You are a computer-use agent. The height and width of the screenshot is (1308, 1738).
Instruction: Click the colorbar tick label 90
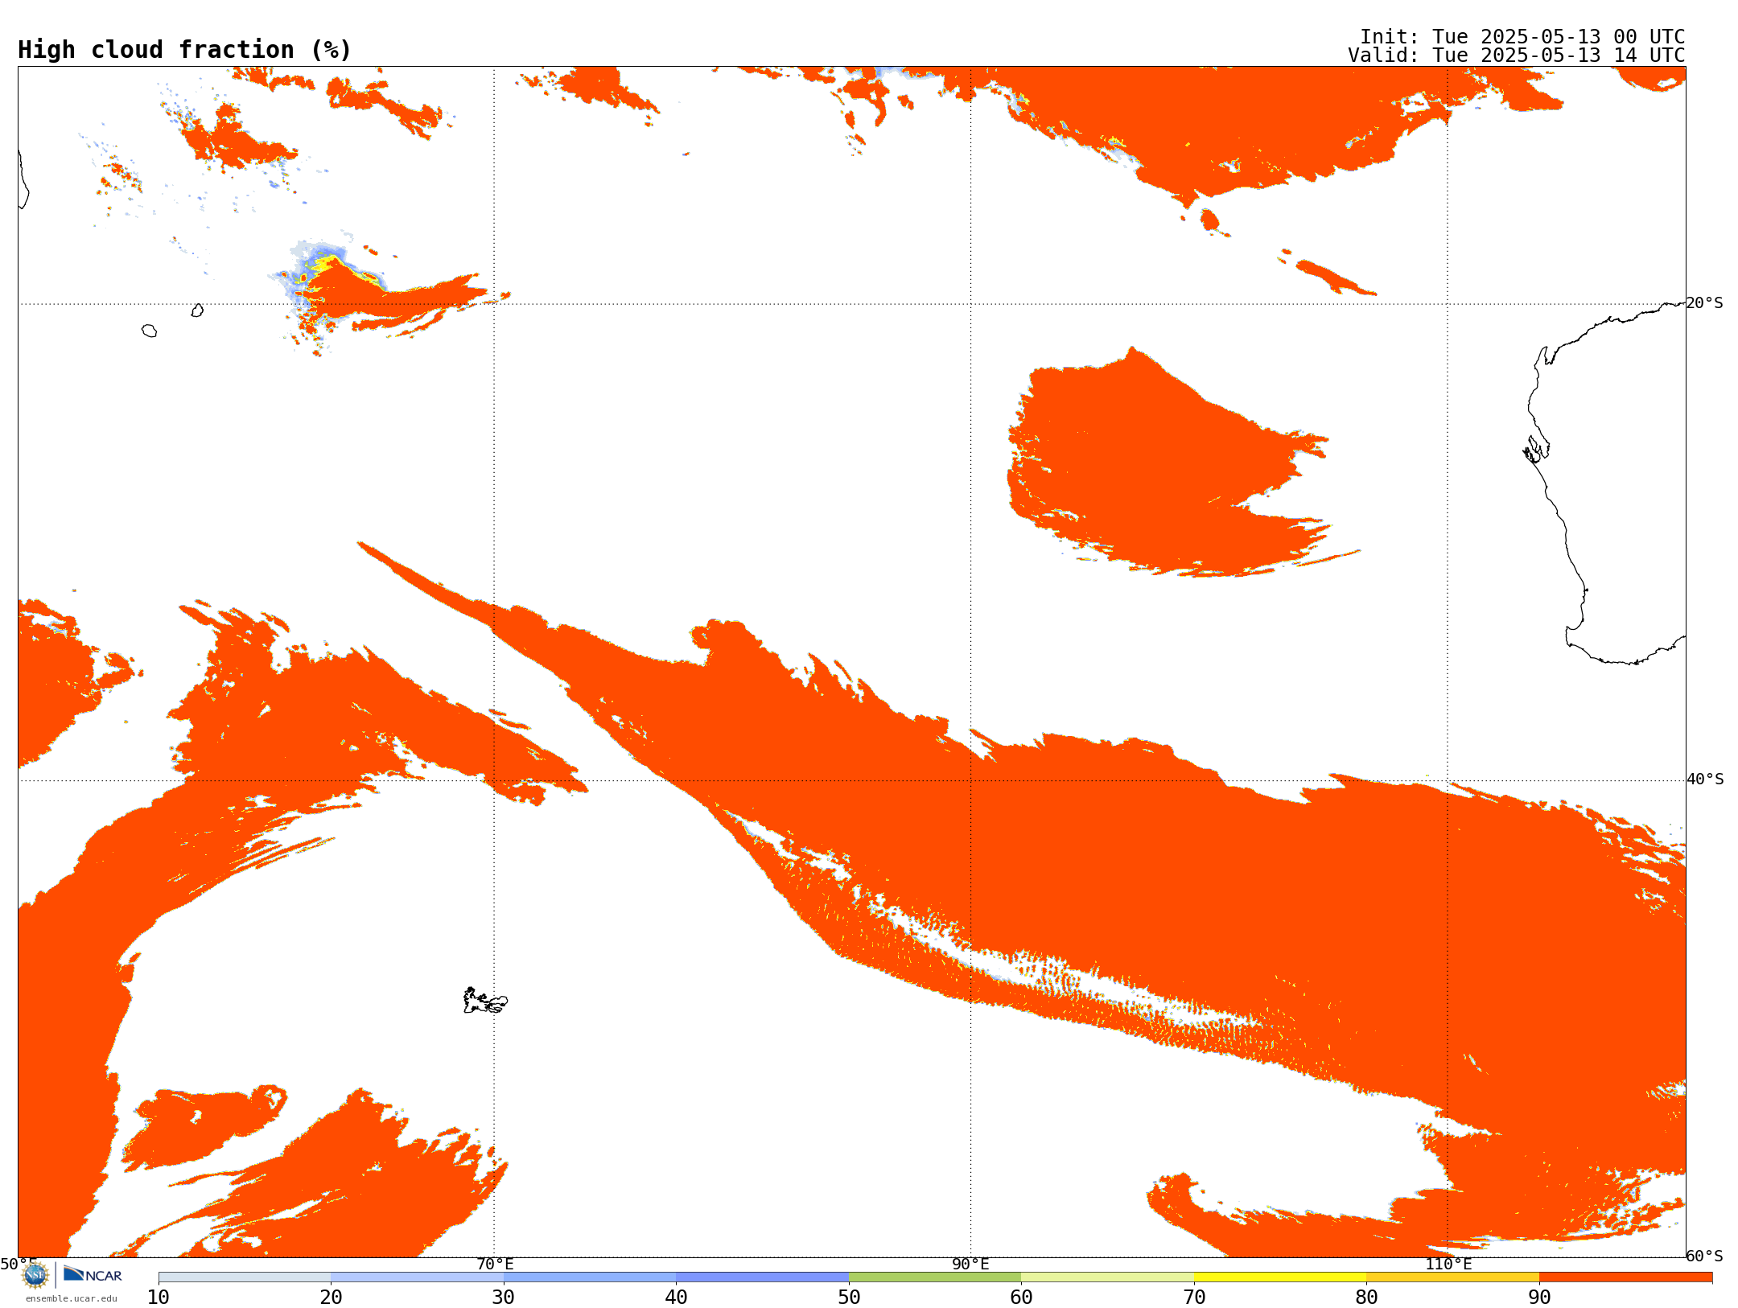click(1539, 1298)
